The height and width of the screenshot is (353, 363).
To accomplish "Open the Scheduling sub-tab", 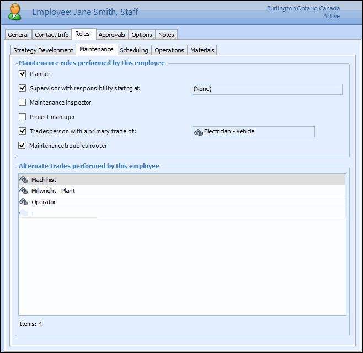I will tap(134, 50).
